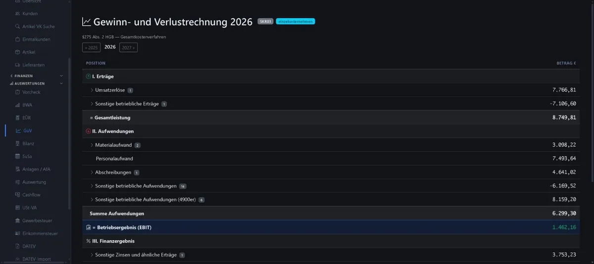Expand Sonstige betriebliche Aufwendungen with 14 entries
The width and height of the screenshot is (594, 264).
92,186
